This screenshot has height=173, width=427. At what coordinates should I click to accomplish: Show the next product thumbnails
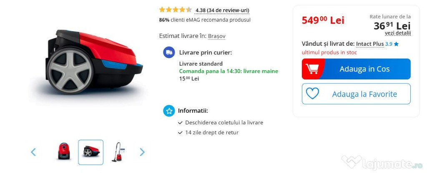142,152
